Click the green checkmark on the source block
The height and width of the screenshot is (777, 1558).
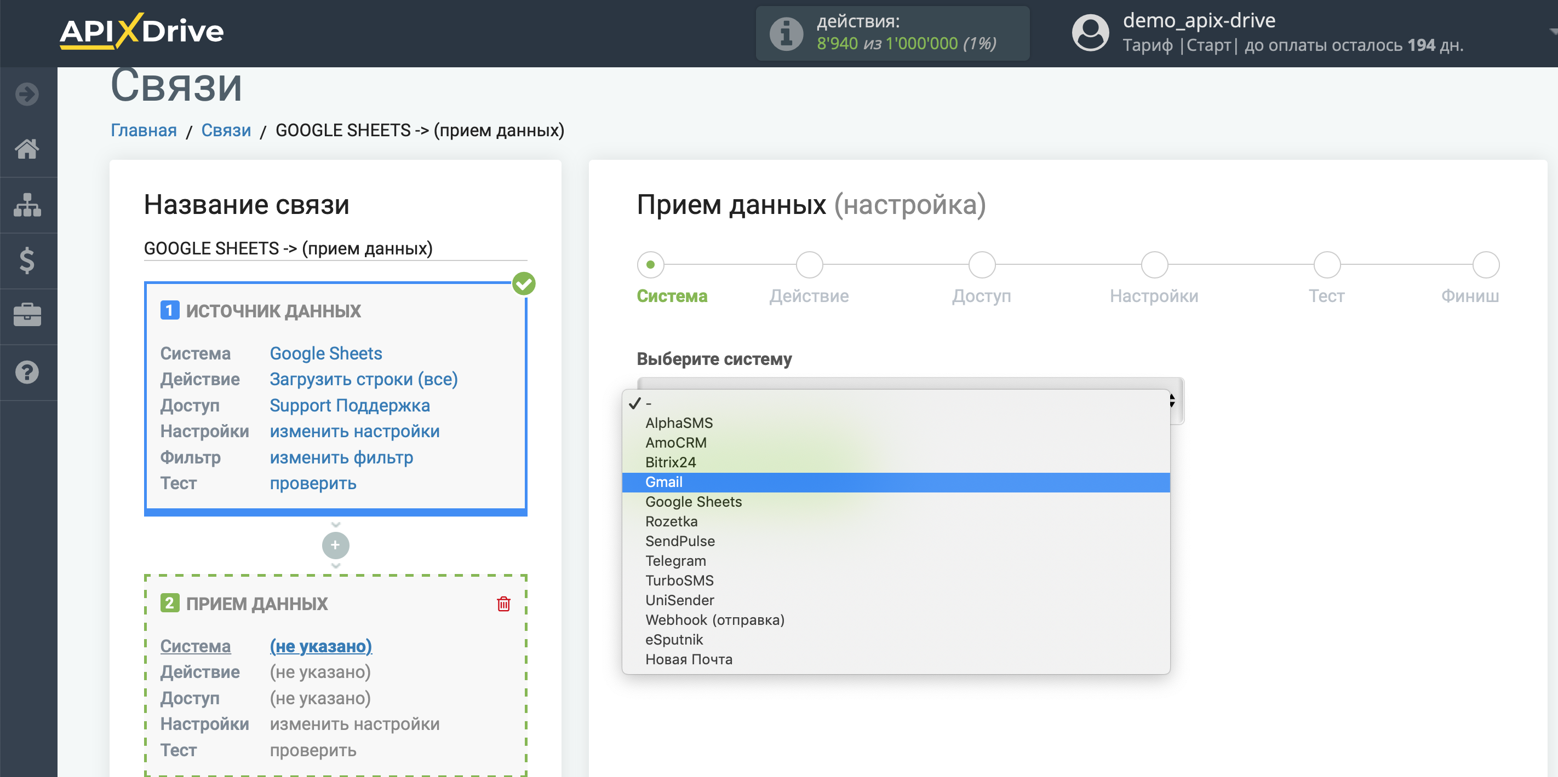tap(524, 283)
